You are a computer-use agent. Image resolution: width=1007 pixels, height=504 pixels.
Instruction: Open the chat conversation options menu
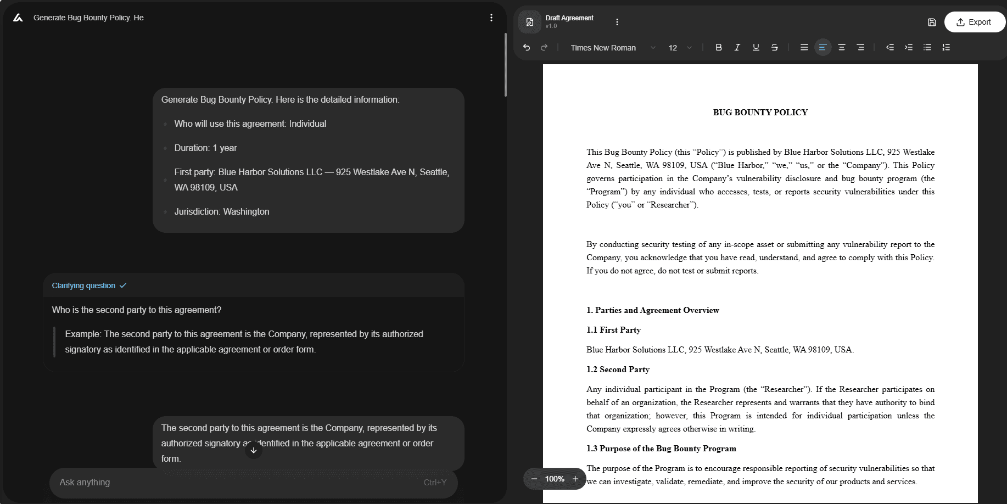(491, 17)
